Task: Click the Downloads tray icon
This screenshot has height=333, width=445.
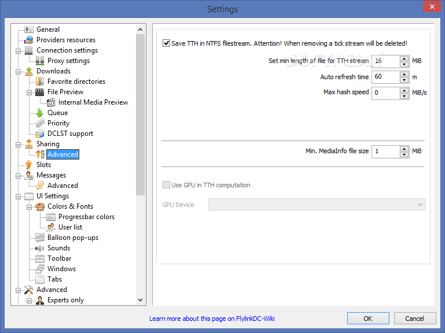Action: coord(29,71)
